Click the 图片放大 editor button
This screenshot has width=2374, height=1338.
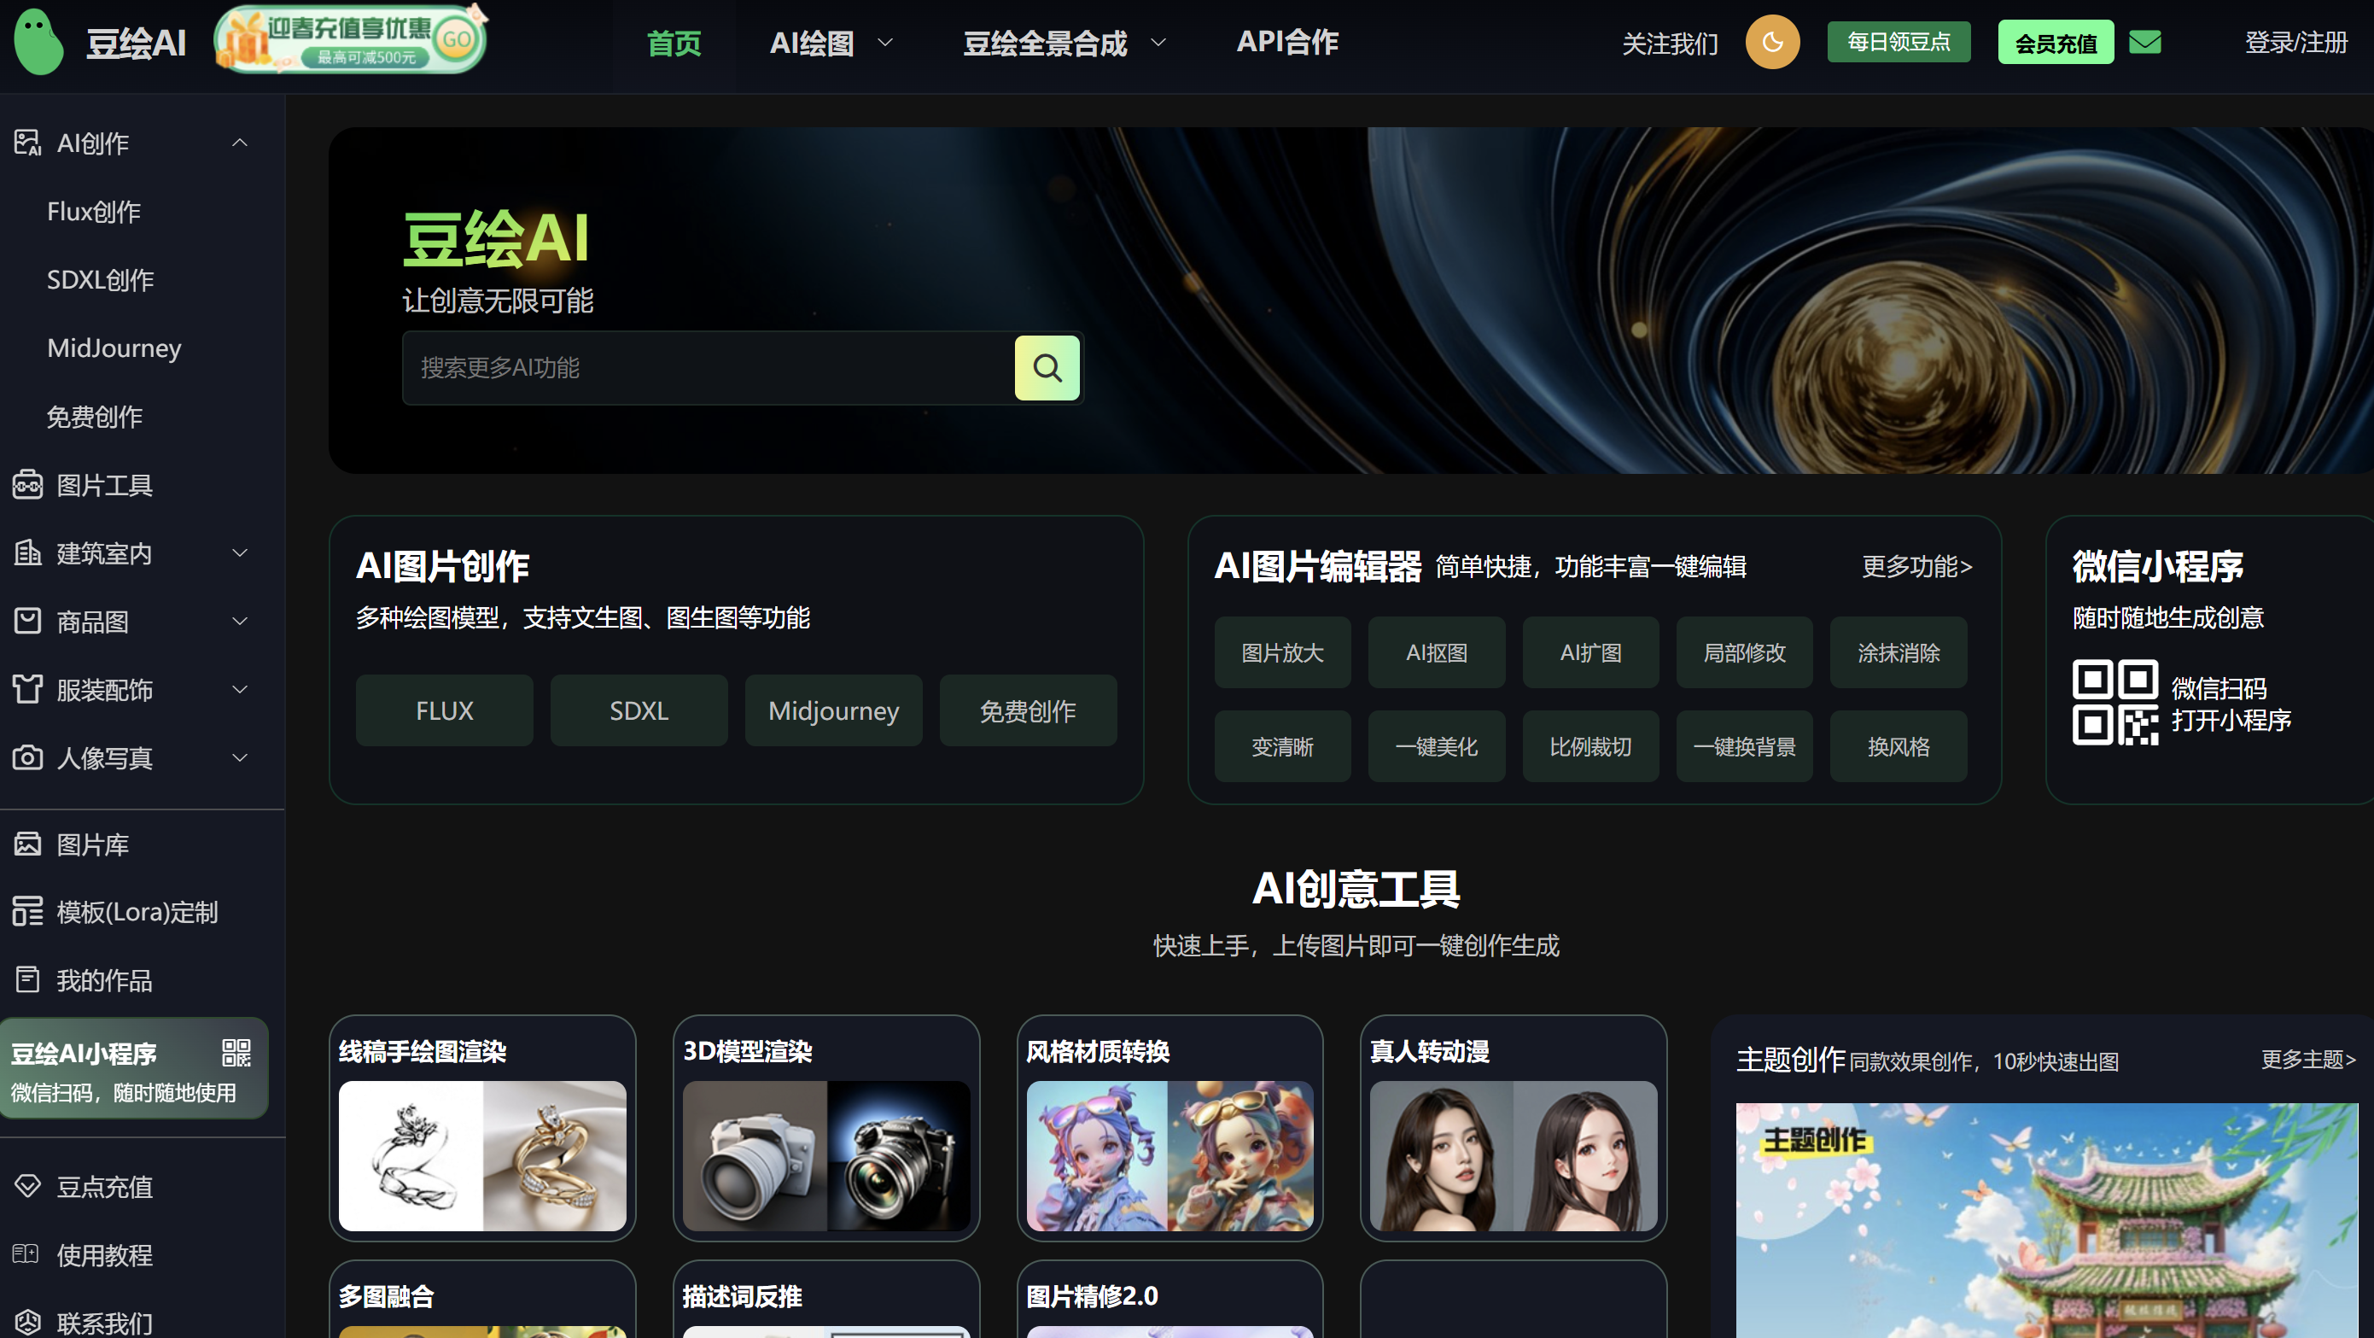[1282, 652]
